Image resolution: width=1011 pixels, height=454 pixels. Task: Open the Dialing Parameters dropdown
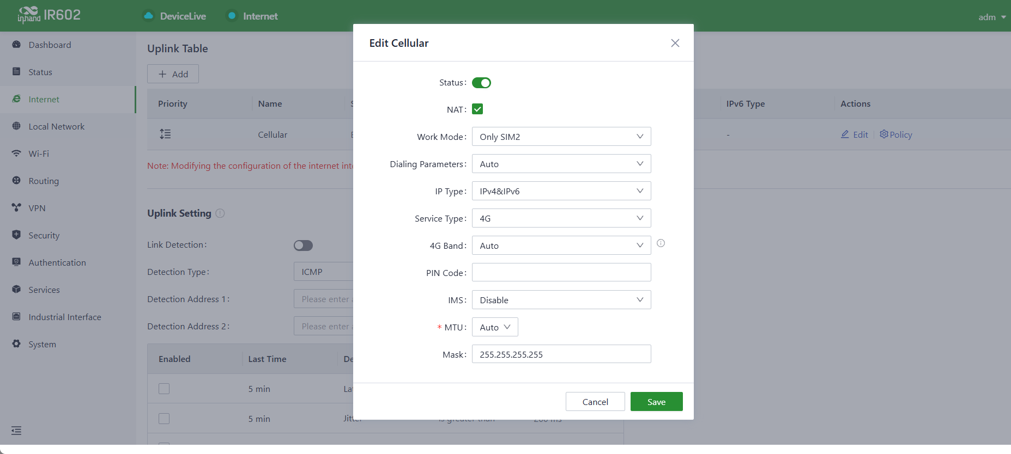coord(561,164)
